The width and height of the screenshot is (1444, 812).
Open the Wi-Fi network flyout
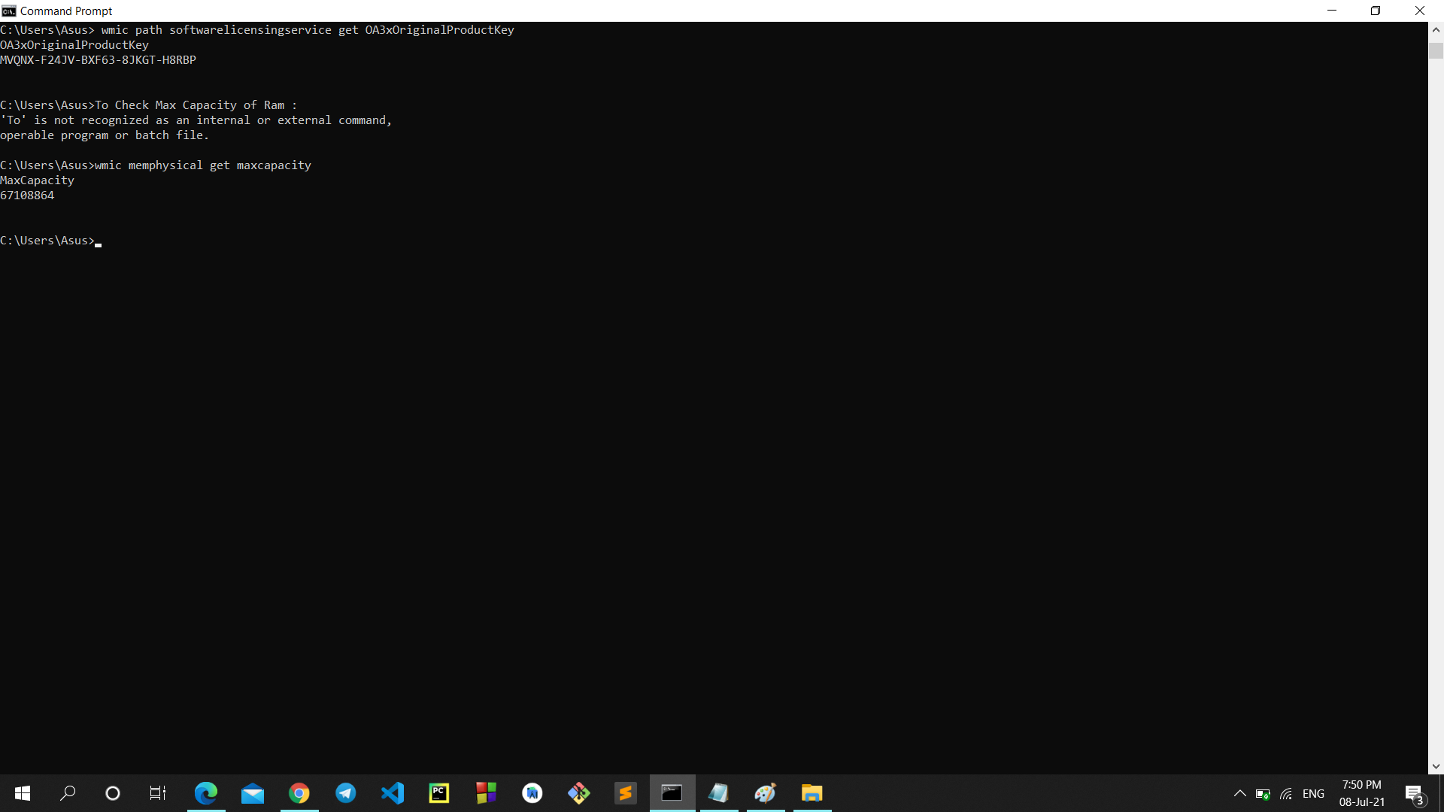[1287, 793]
